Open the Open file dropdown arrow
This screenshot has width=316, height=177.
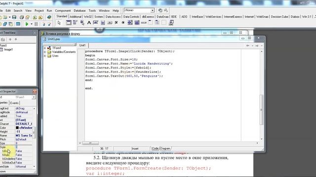click(9, 17)
